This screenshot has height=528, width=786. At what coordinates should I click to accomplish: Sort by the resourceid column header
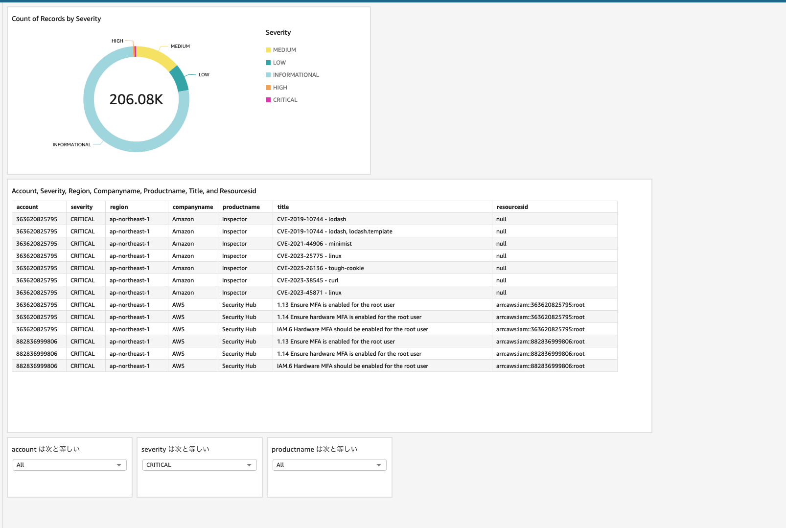(x=555, y=207)
